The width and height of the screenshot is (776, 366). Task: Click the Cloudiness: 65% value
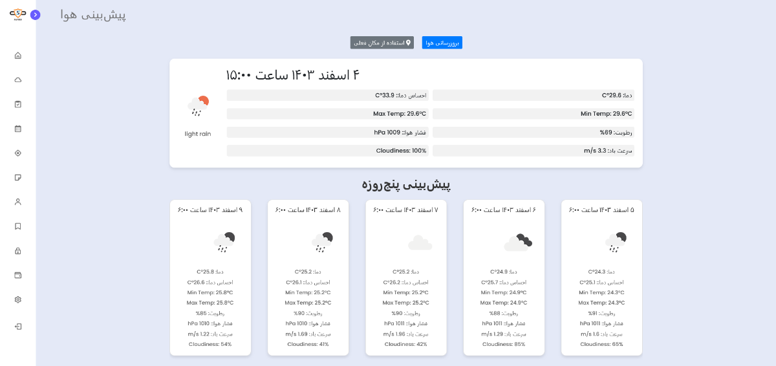tap(601, 344)
